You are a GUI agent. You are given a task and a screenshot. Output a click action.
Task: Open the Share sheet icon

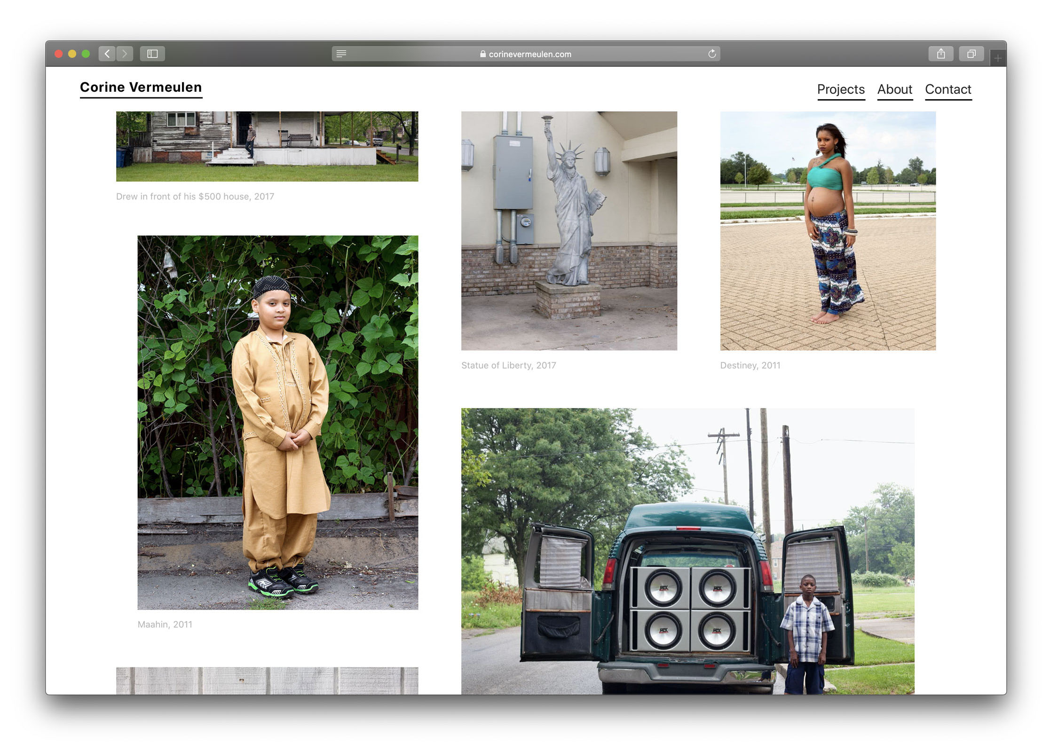[940, 54]
